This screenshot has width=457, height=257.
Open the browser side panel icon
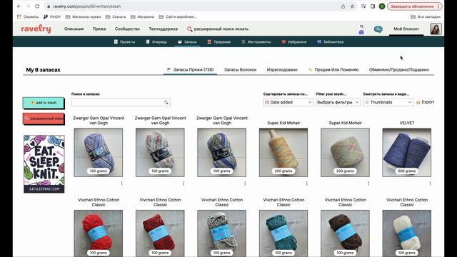tap(373, 6)
